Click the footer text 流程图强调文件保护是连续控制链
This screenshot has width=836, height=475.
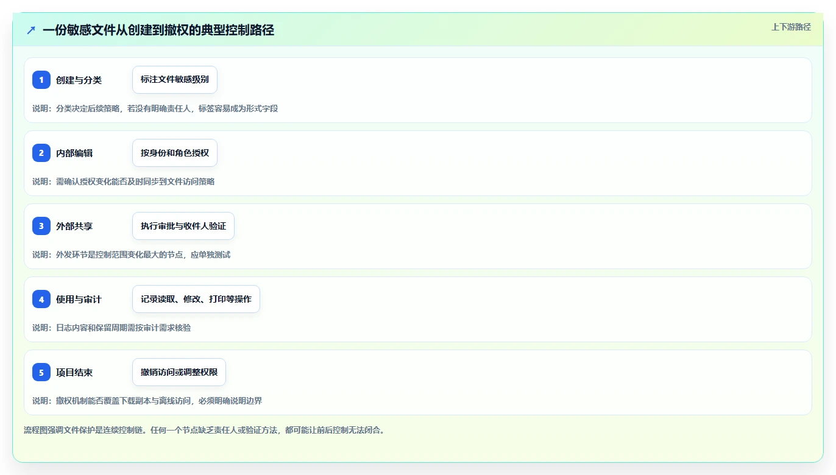(204, 430)
